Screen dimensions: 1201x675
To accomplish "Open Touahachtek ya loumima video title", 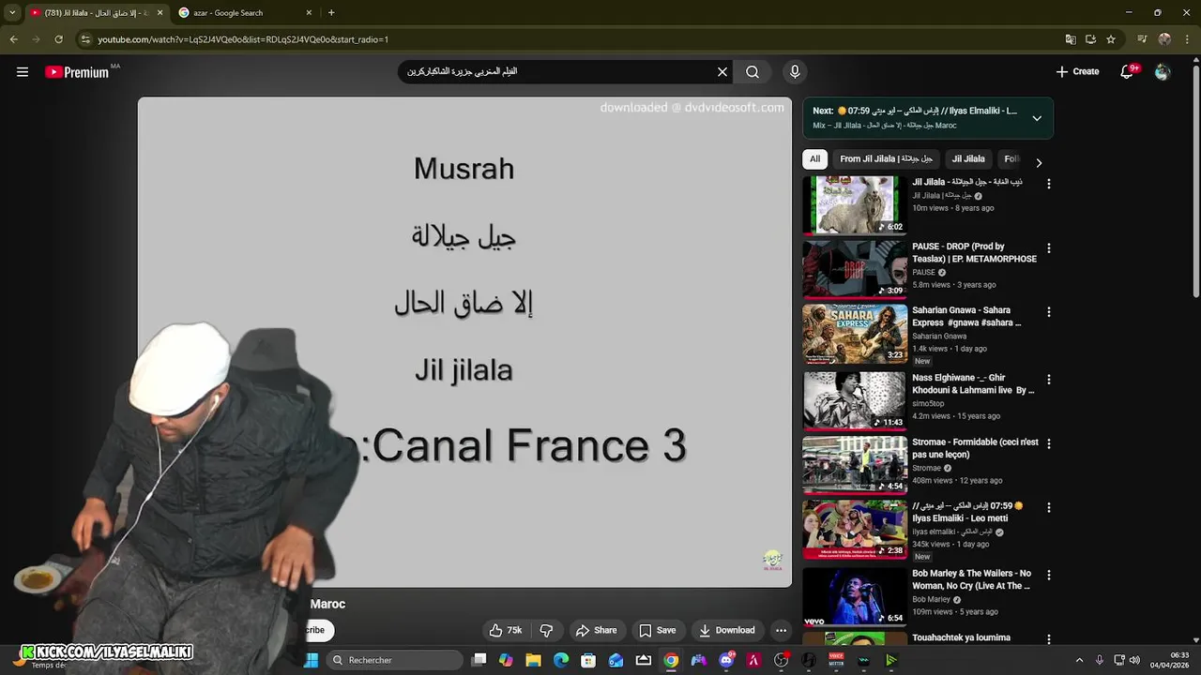I will pyautogui.click(x=961, y=637).
